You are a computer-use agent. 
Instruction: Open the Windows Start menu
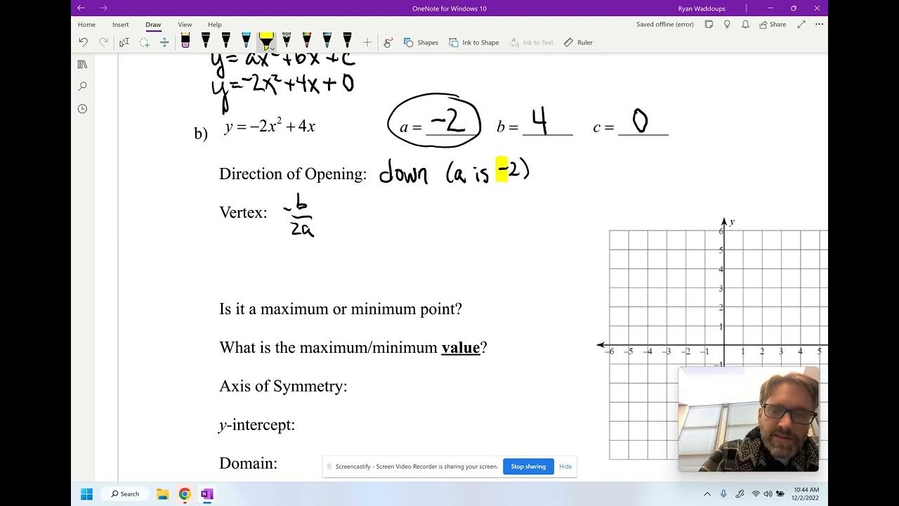tap(87, 494)
